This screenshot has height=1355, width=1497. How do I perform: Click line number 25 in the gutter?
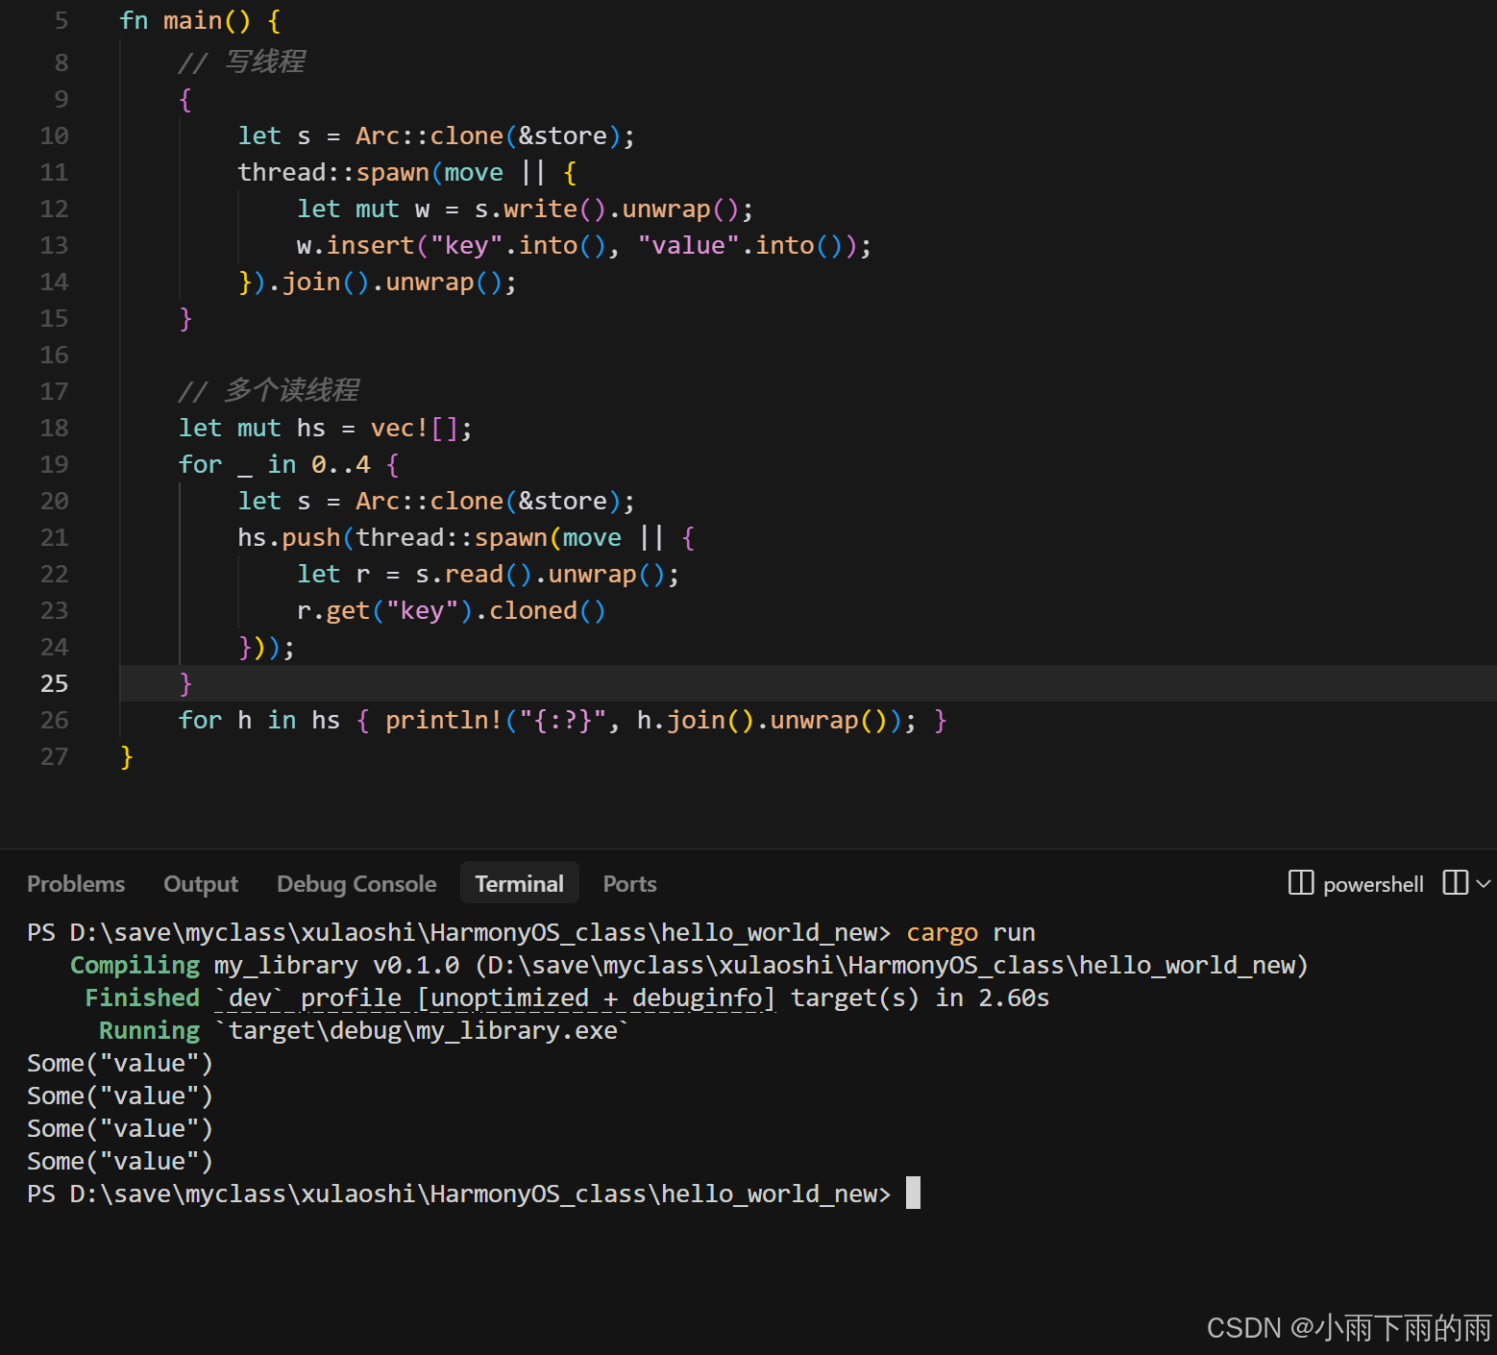pos(54,683)
